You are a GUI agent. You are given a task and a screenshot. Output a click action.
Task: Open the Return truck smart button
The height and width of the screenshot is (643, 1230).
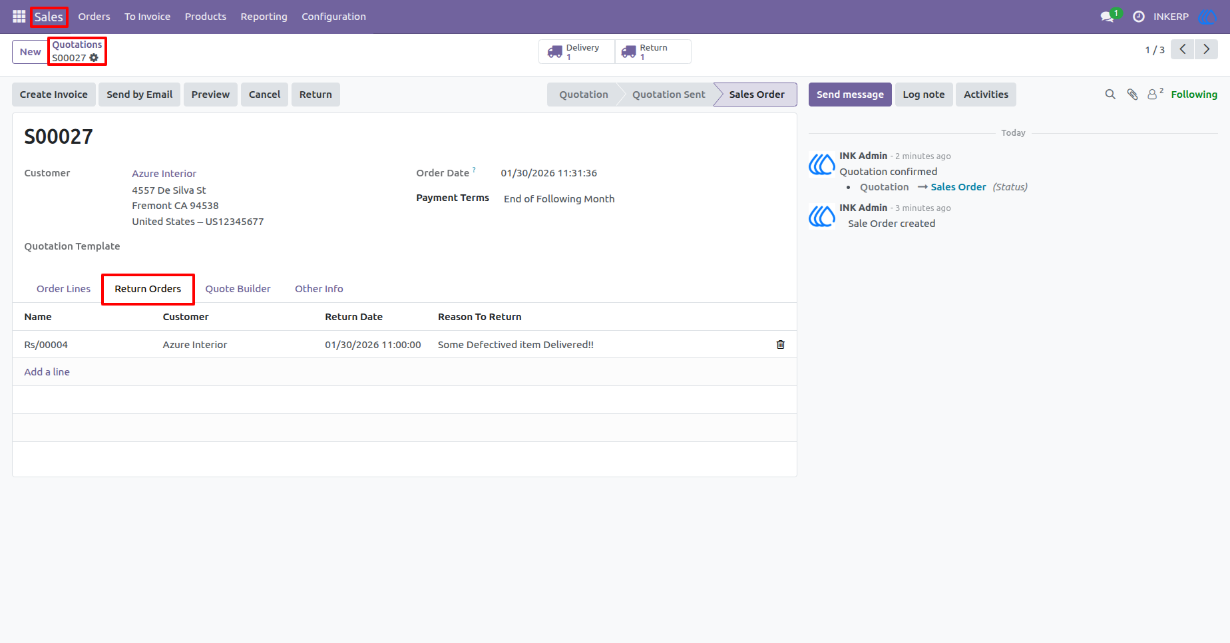[653, 52]
